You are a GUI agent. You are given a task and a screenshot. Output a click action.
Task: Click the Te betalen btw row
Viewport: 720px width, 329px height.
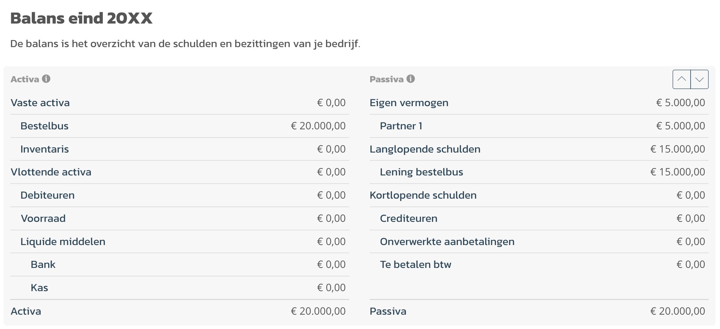pos(539,264)
